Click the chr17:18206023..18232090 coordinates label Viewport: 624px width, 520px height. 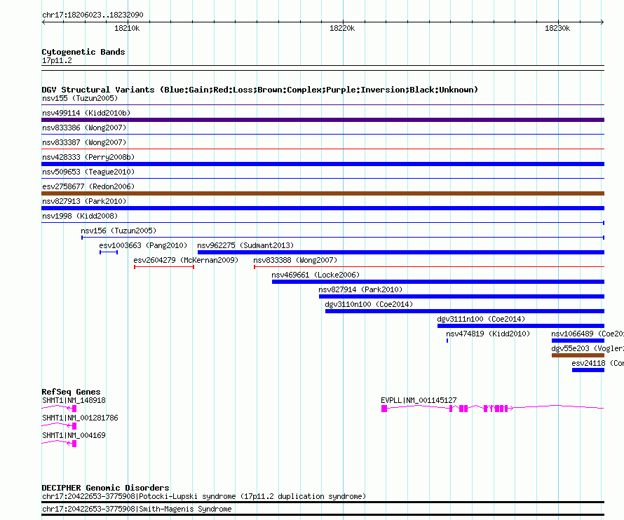pos(93,15)
